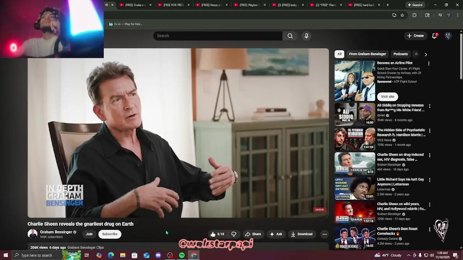Open Graham Bensinger channel name link
The image size is (463, 260).
click(56, 232)
